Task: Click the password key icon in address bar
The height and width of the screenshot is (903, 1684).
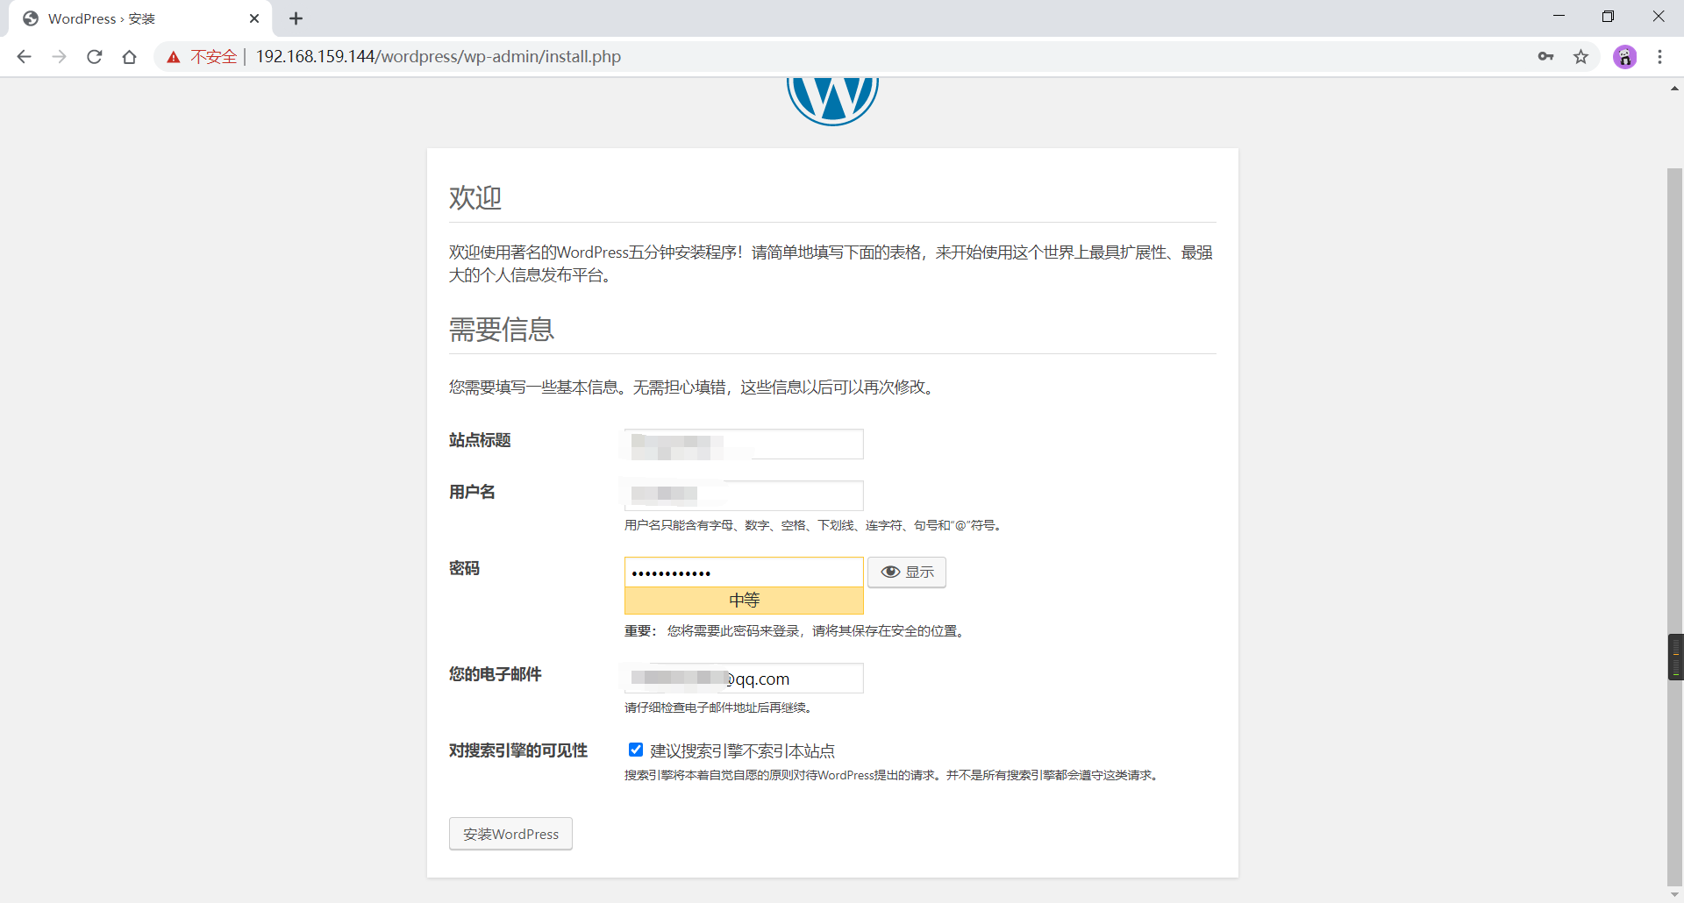Action: (x=1546, y=56)
